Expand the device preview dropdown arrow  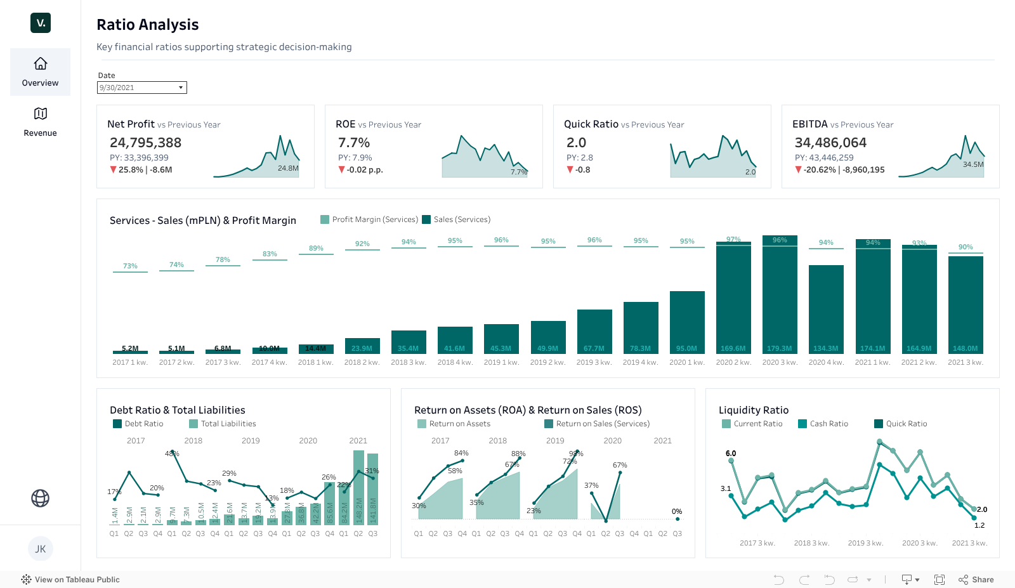(917, 579)
